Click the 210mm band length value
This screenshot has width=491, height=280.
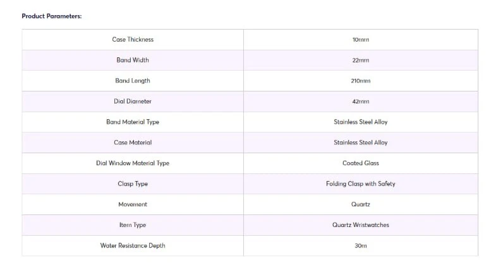(360, 81)
